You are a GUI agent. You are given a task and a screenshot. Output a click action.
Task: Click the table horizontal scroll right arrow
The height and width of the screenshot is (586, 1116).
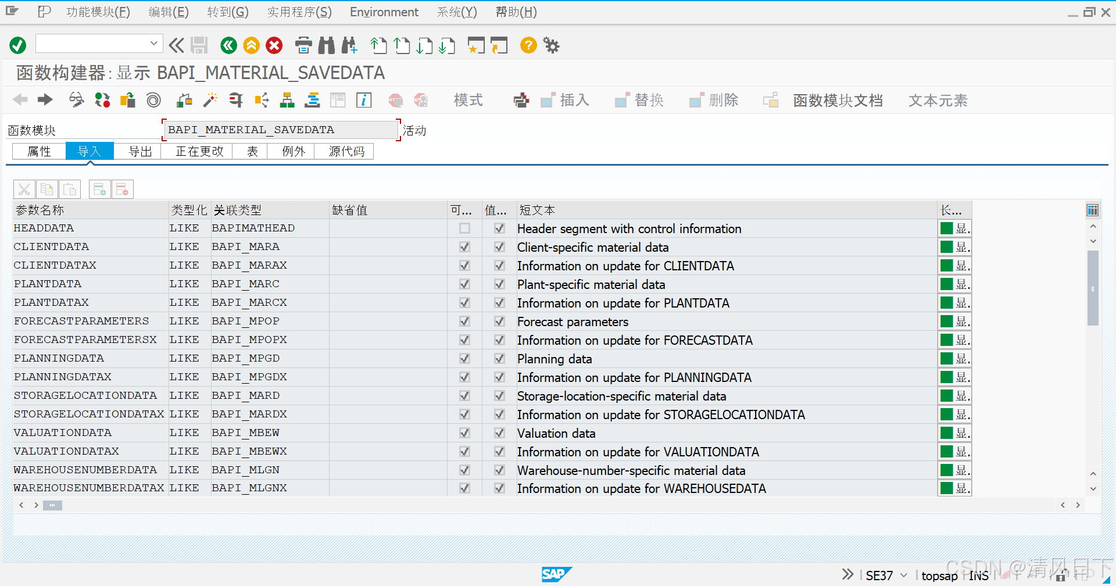tap(1078, 505)
